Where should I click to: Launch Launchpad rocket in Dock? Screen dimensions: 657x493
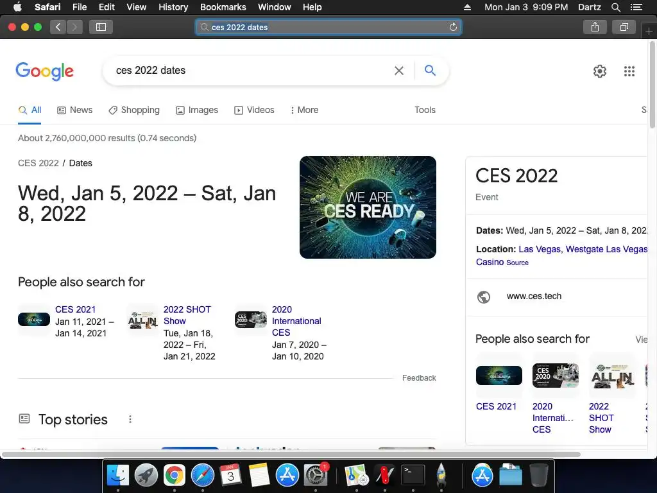146,475
